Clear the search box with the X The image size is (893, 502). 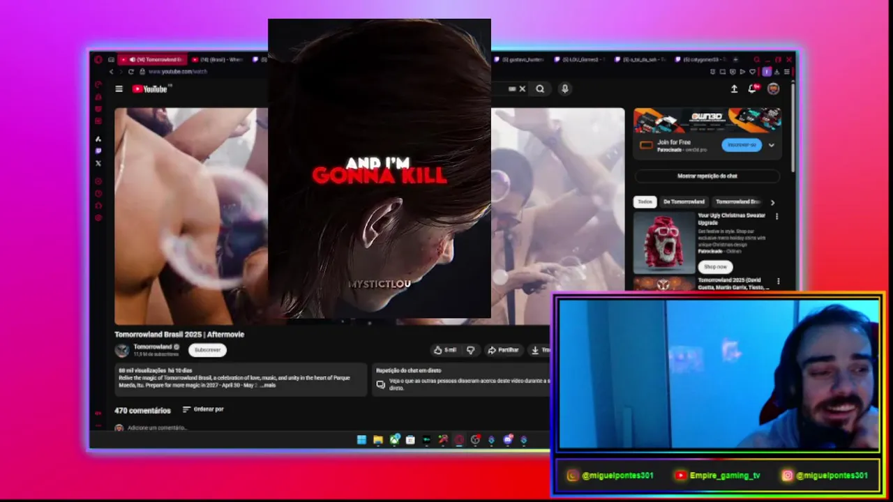(522, 89)
